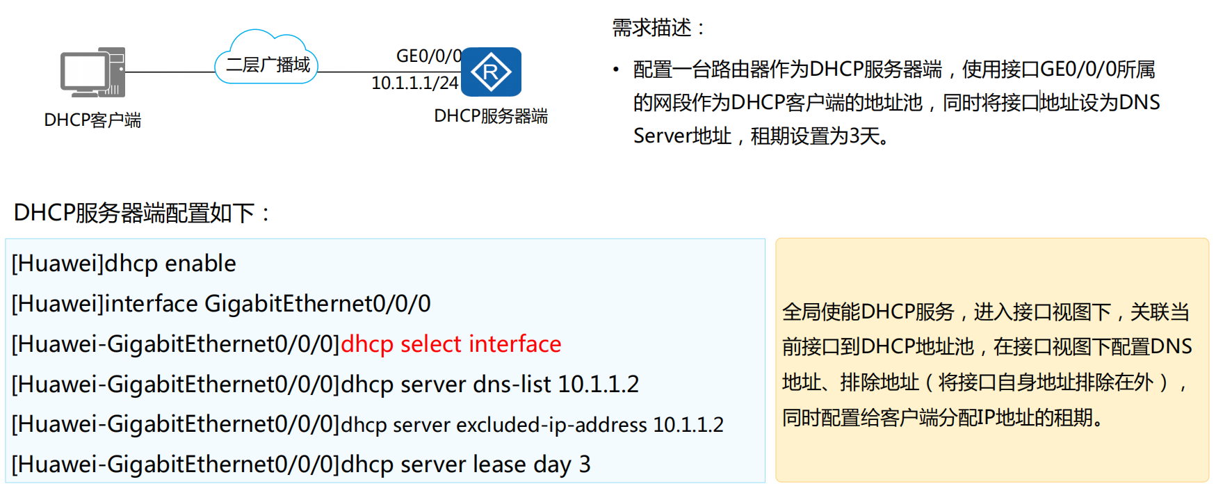Select the DHCP服务器端配置如下 heading
Image resolution: width=1216 pixels, height=493 pixels.
coord(142,213)
